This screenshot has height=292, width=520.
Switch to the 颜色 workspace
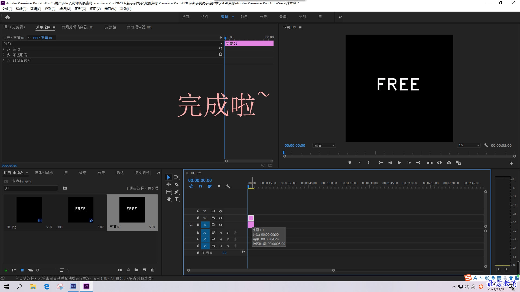pyautogui.click(x=244, y=17)
